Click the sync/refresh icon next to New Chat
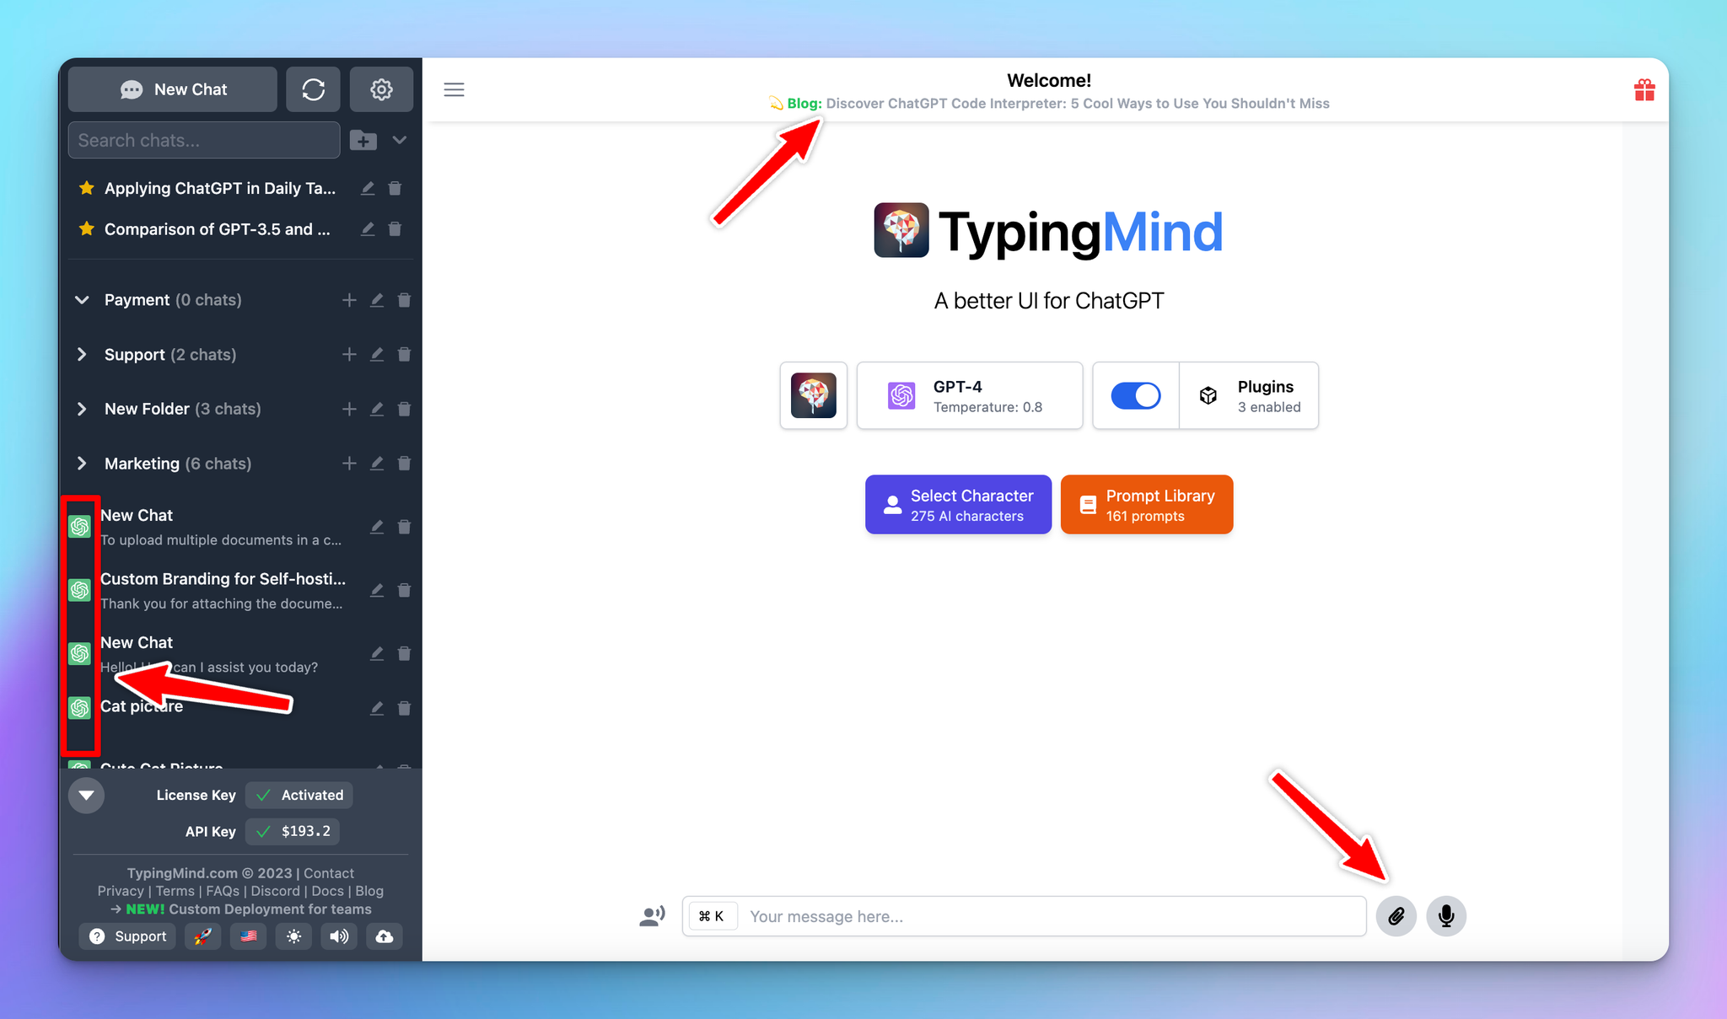The image size is (1727, 1019). (x=313, y=88)
